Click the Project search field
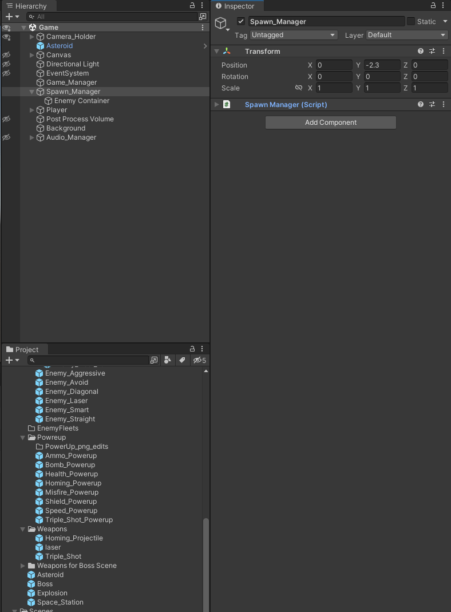This screenshot has height=612, width=451. pos(88,360)
